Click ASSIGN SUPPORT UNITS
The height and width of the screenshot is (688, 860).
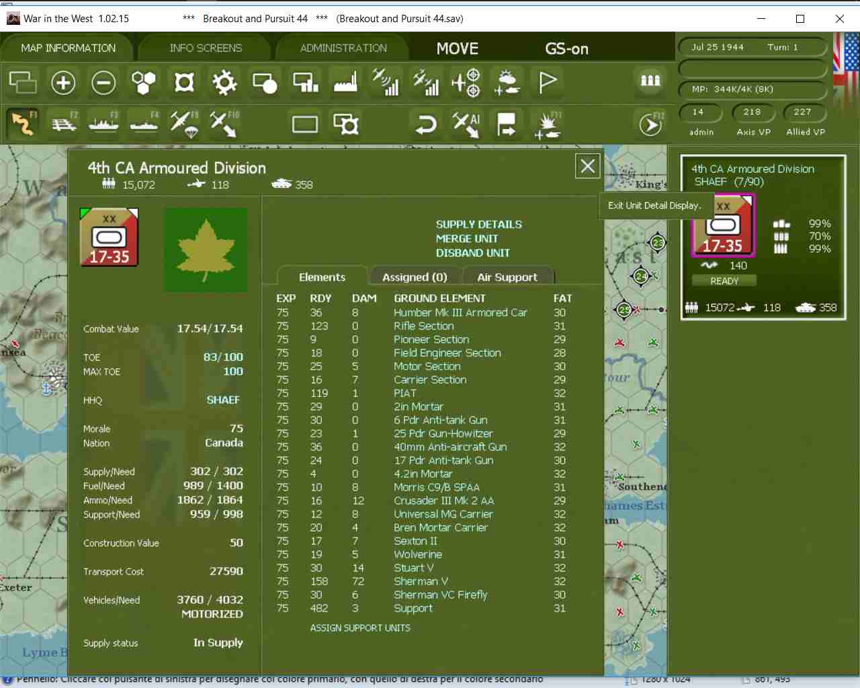[360, 628]
